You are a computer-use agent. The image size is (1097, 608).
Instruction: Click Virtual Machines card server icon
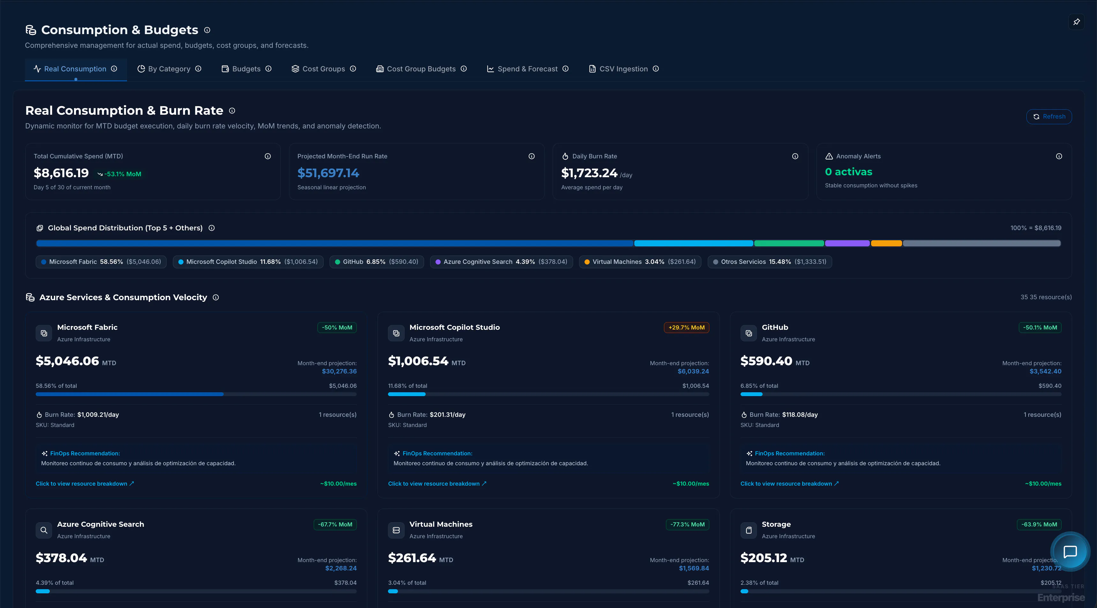pos(396,530)
